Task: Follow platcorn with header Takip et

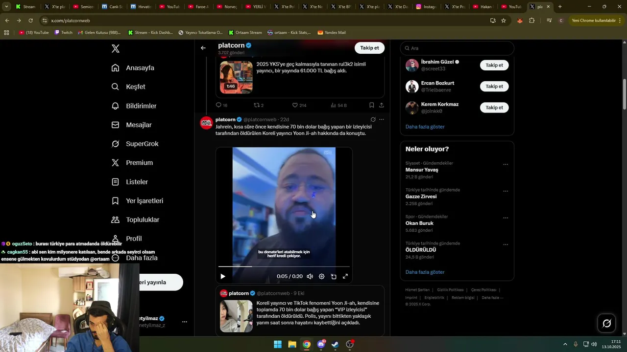Action: point(369,48)
